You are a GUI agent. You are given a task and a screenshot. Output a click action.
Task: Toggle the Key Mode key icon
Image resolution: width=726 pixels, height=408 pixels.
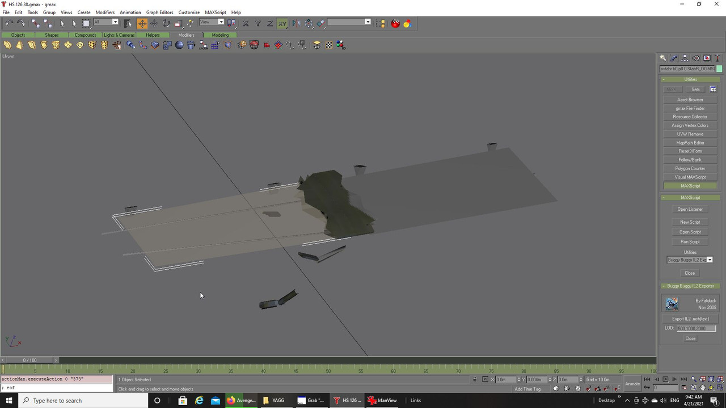point(647,388)
